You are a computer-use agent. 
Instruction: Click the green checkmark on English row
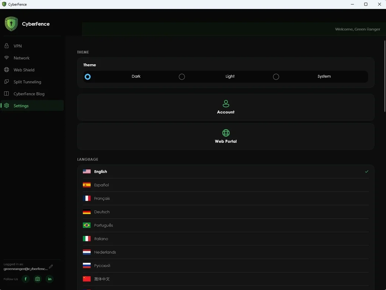(x=367, y=171)
